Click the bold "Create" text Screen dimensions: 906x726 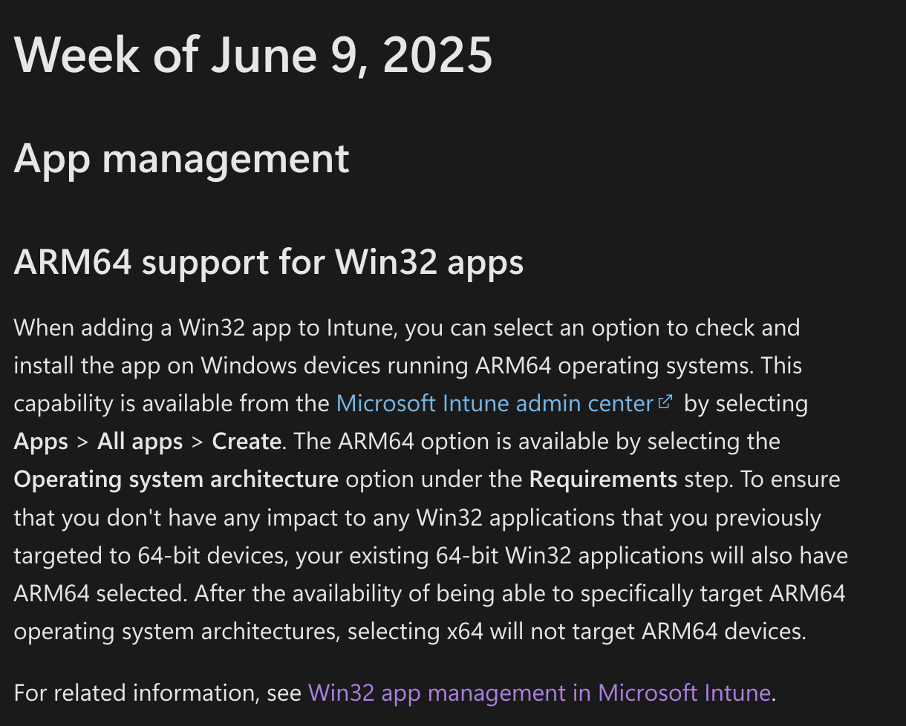point(246,442)
